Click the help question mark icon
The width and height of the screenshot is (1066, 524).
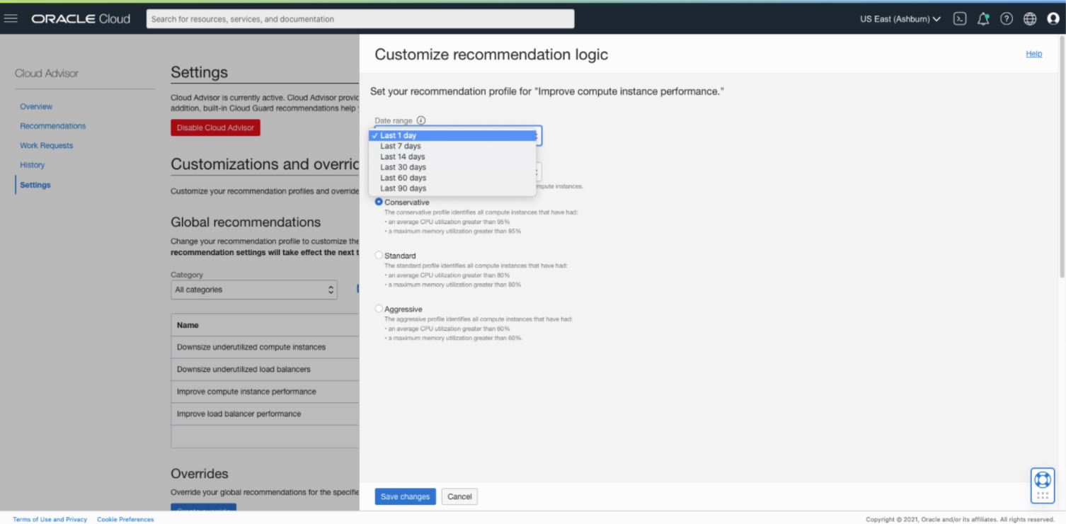1006,19
